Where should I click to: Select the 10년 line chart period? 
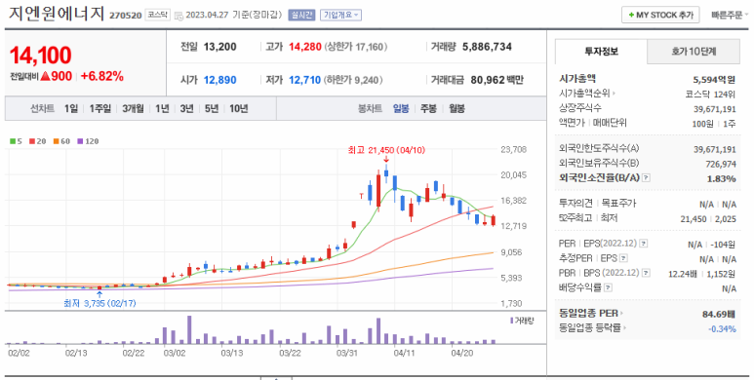(x=239, y=109)
